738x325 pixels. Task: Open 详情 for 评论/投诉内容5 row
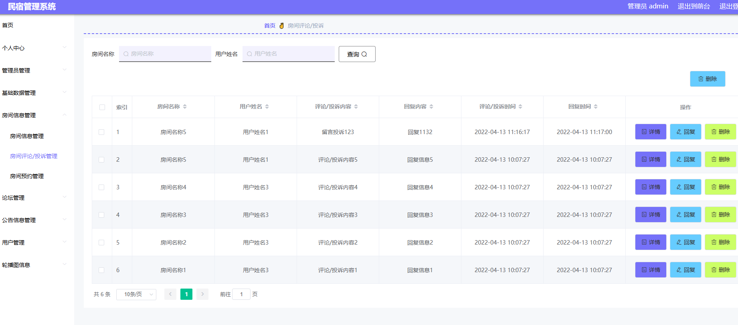point(651,159)
